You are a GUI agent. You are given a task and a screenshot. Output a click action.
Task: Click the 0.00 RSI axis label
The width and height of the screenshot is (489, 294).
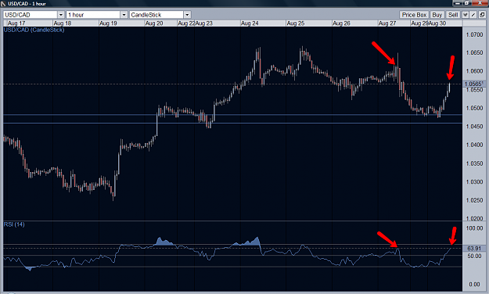(x=474, y=285)
